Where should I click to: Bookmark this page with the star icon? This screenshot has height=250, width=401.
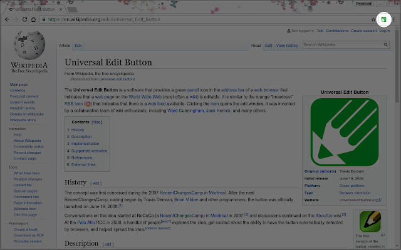pyautogui.click(x=373, y=19)
